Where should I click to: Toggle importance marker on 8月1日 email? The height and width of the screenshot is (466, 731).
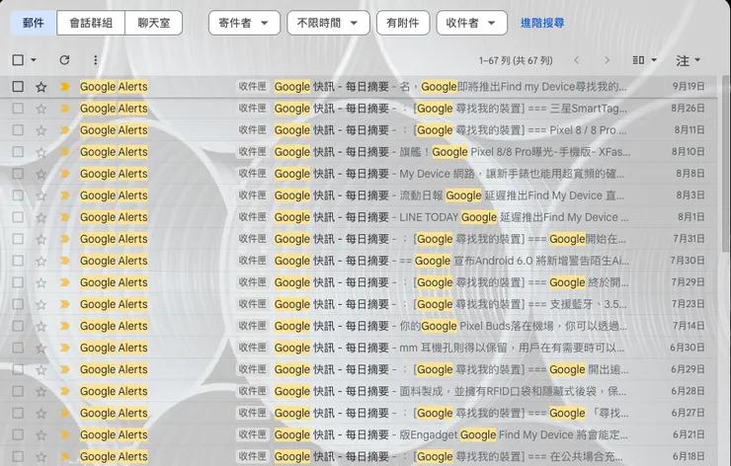pos(65,217)
